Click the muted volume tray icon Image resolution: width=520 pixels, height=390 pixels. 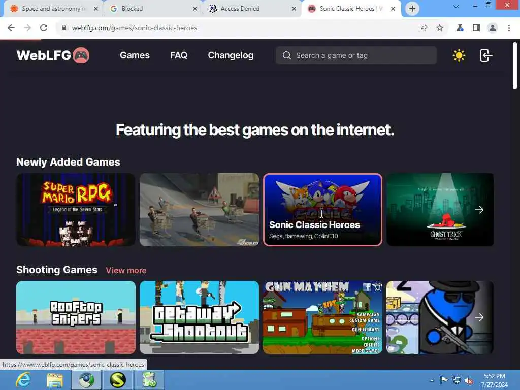point(469,380)
